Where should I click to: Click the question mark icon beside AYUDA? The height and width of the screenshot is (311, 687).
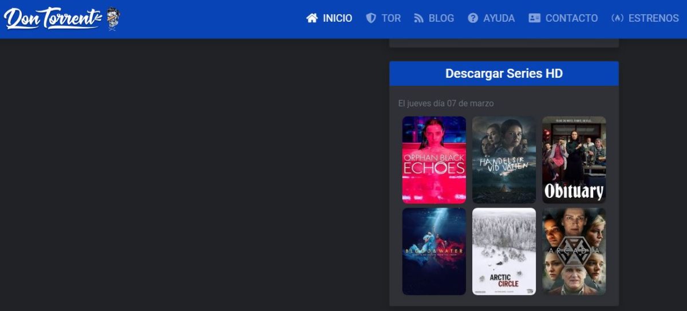[x=473, y=18]
